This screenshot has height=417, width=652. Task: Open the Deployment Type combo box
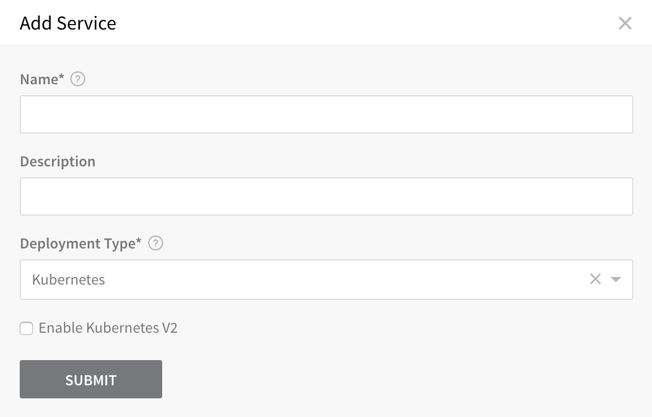[327, 280]
